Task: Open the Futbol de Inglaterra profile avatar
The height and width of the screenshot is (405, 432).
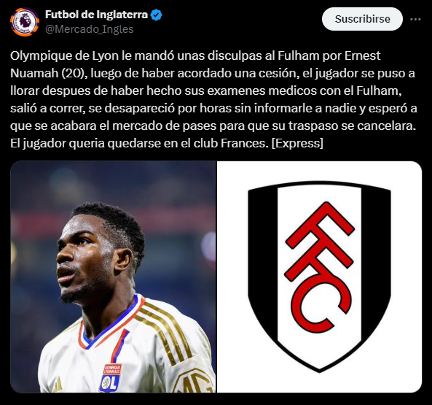Action: click(24, 22)
